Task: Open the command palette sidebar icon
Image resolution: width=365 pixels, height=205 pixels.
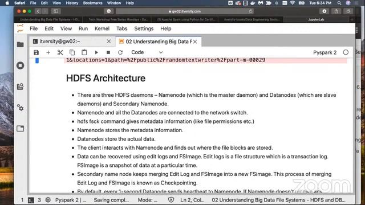Action: (x=21, y=87)
